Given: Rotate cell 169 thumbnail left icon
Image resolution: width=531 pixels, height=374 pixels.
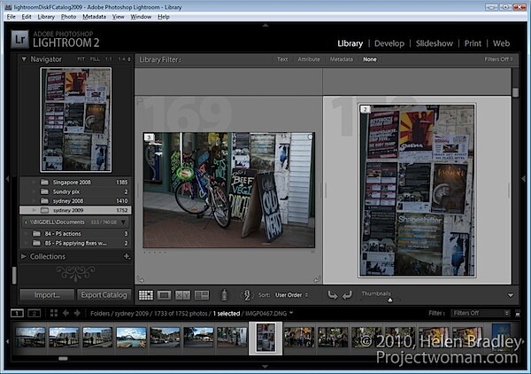Looking at the screenshot, I should pos(140,279).
